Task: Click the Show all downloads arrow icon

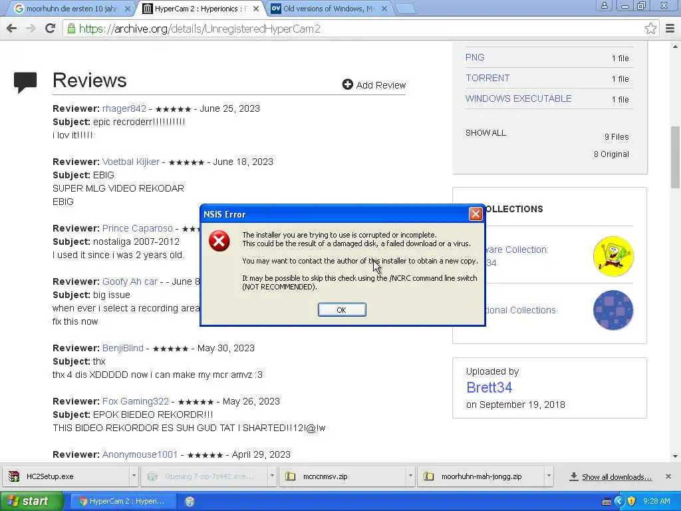Action: coord(574,476)
